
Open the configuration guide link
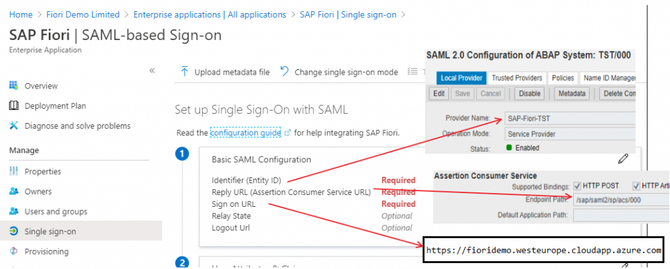click(245, 133)
